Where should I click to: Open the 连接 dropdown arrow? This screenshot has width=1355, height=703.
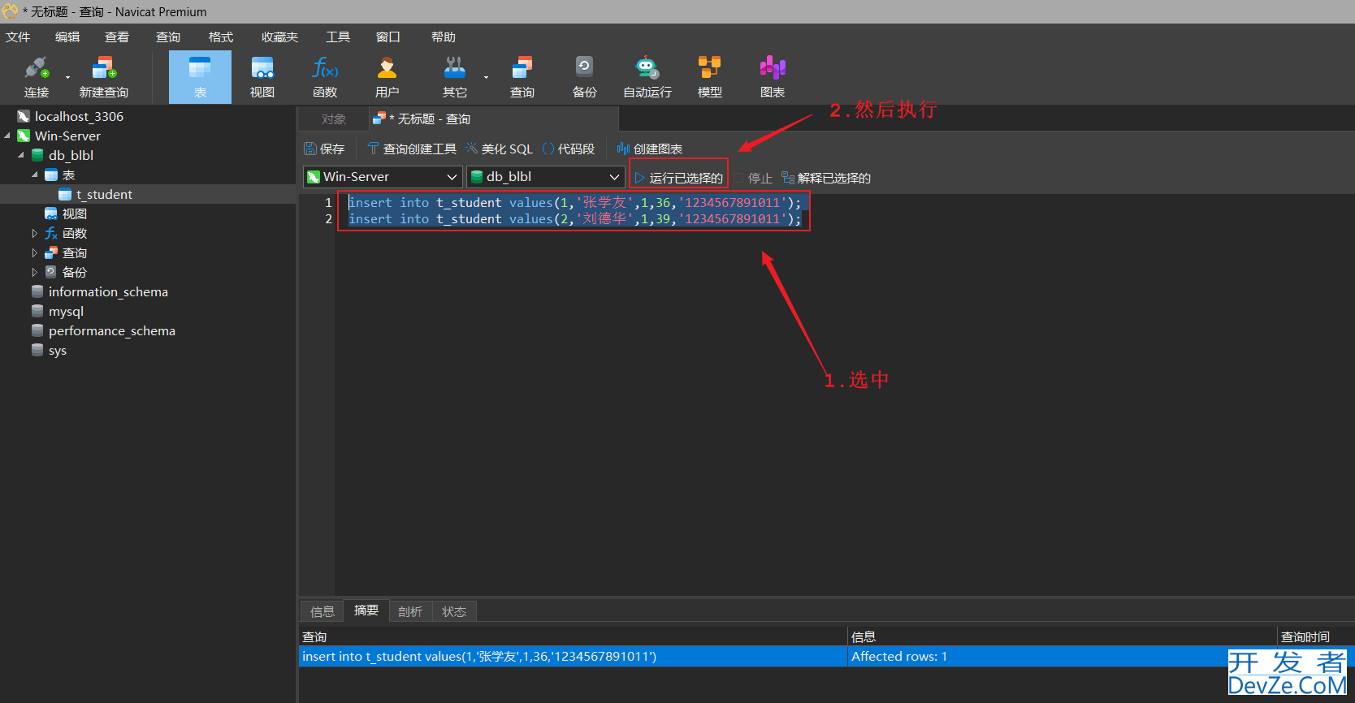tap(67, 78)
